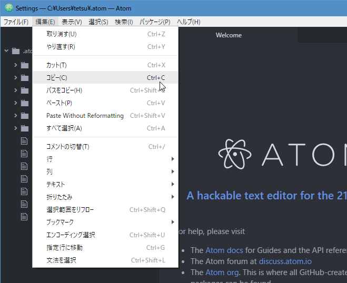Choose ペースト(P) menu entry
The width and height of the screenshot is (347, 283).
59,103
